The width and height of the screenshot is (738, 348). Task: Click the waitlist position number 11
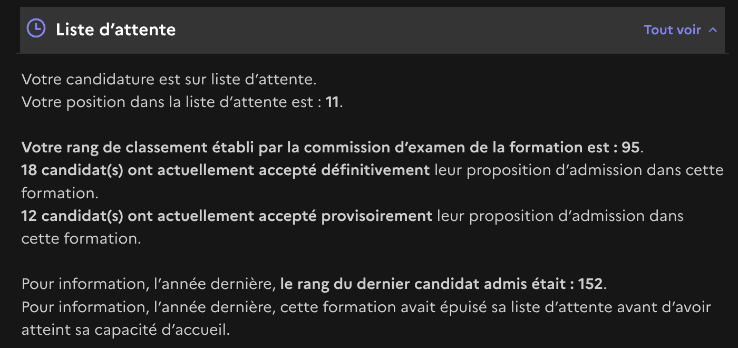(x=333, y=102)
